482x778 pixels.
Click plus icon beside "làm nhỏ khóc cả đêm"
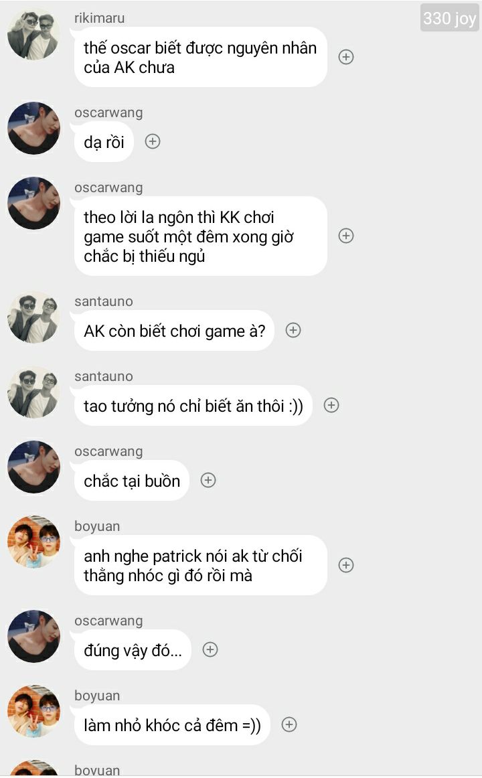[289, 724]
